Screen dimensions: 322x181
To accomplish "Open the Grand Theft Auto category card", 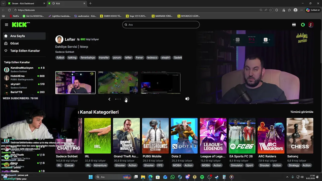I will 126,136.
